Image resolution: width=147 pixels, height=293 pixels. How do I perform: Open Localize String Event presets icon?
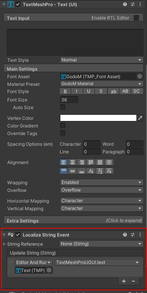tap(133, 235)
